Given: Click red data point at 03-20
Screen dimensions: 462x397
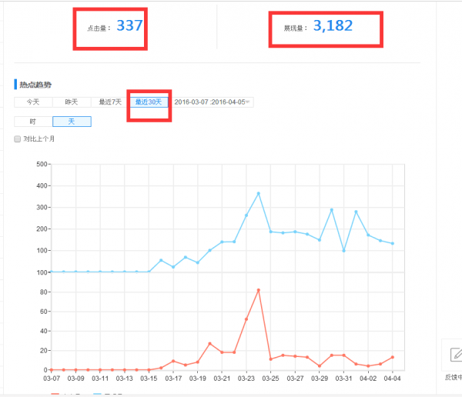Looking at the screenshot, I should click(x=209, y=344).
